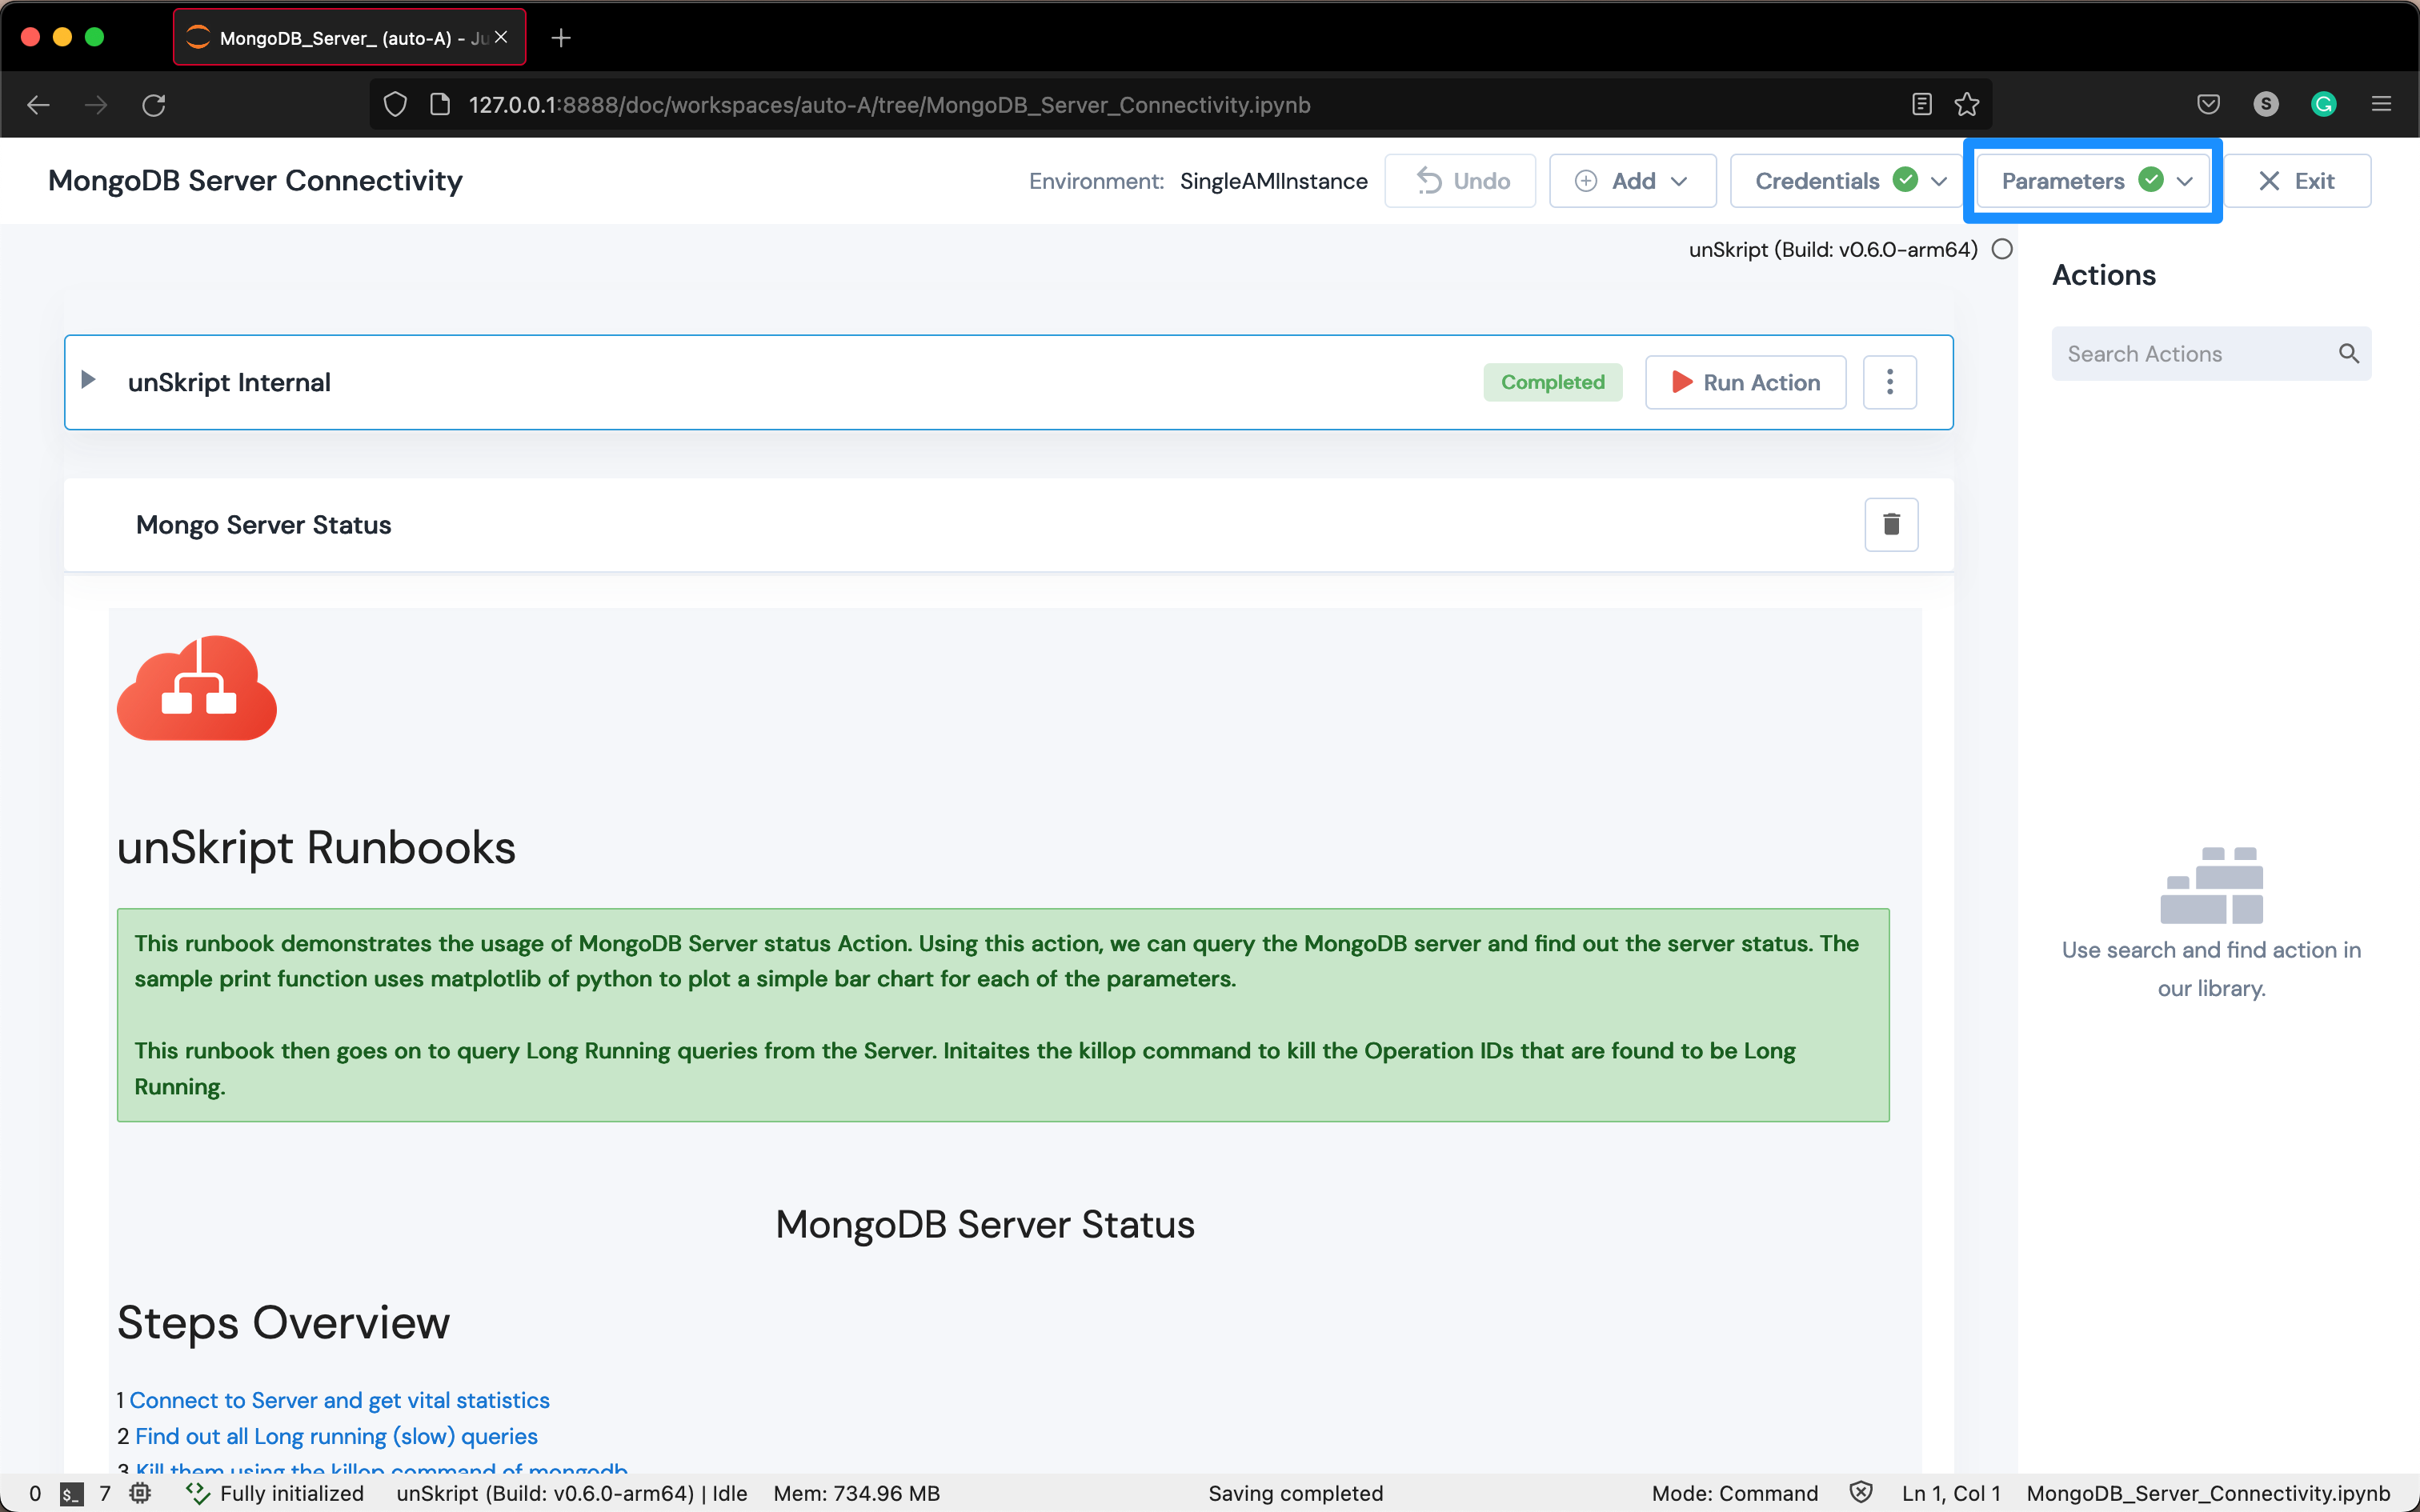This screenshot has width=2420, height=1512.
Task: Click the red cloud network logo
Action: pyautogui.click(x=197, y=688)
